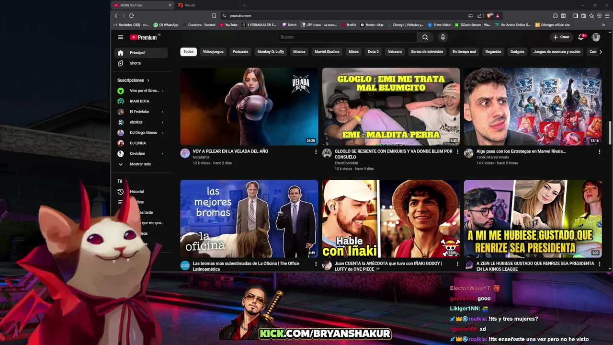
Task: Select the Reguetón filter chip
Action: coord(493,52)
